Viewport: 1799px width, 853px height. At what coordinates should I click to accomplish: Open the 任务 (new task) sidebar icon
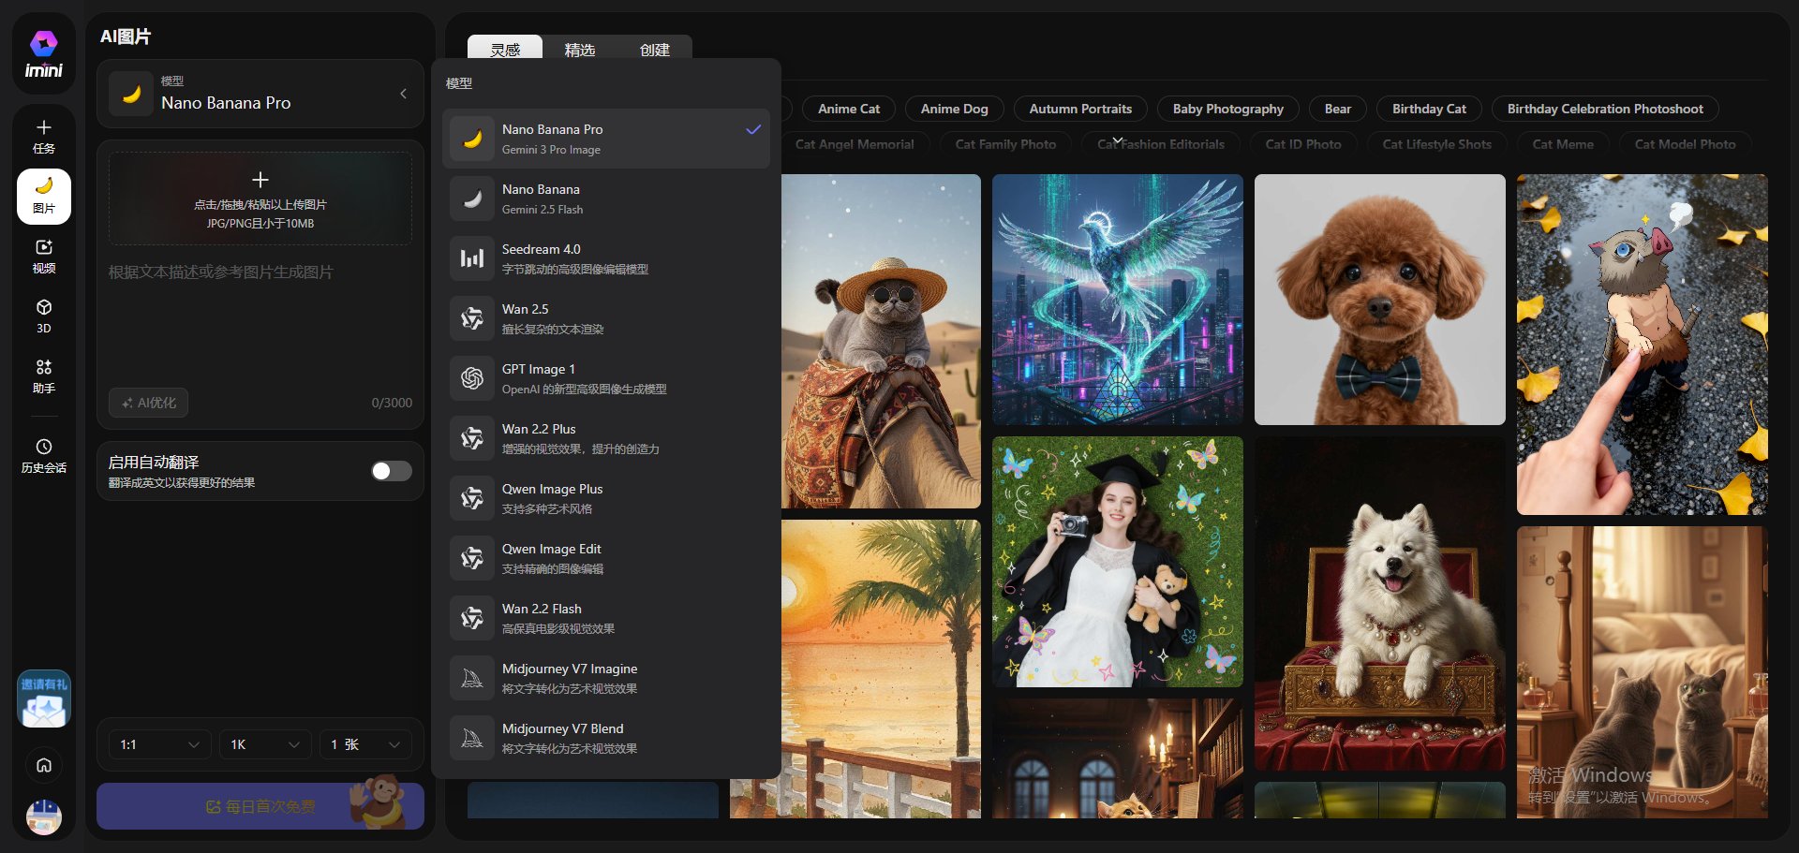[x=43, y=136]
